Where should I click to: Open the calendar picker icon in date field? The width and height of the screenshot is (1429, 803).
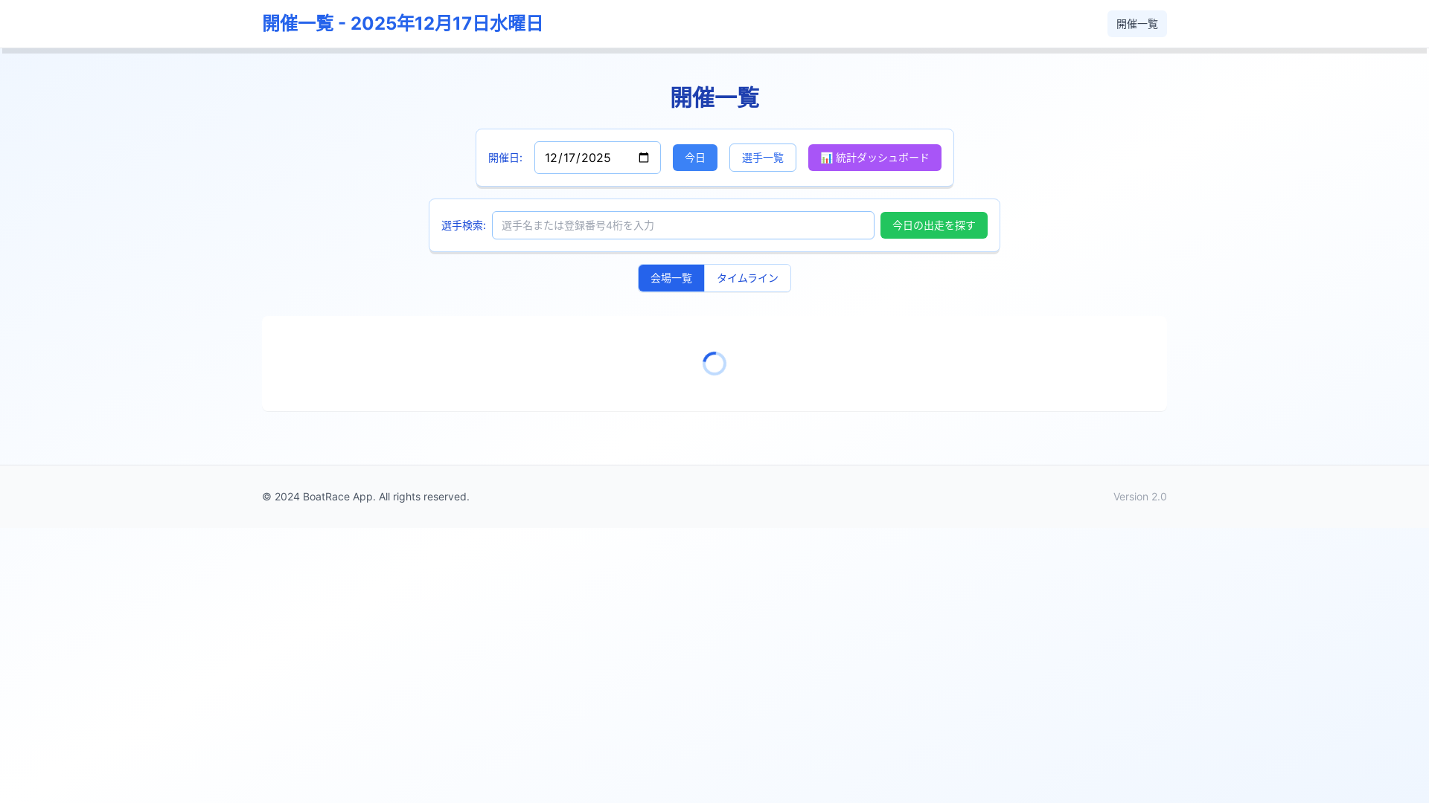644,158
